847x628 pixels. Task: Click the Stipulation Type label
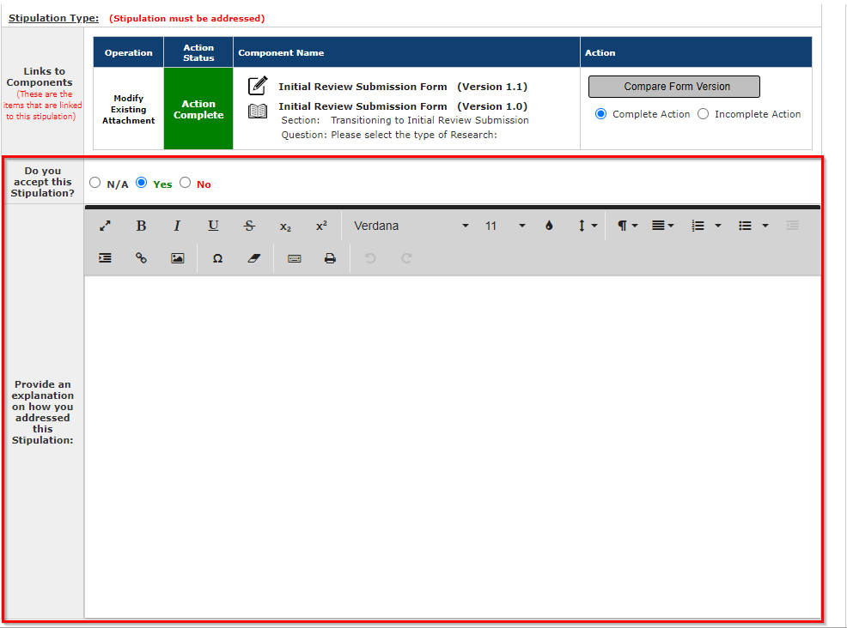click(53, 18)
